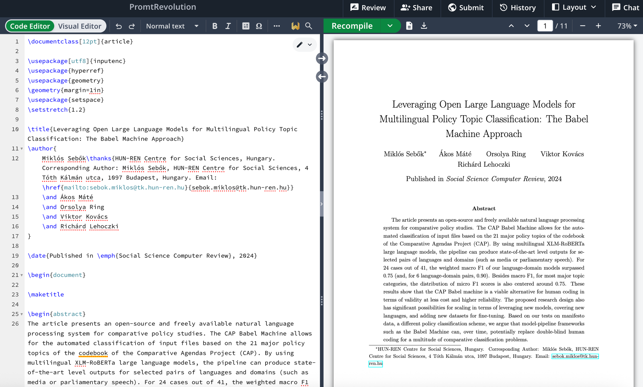Apply italic formatting

(228, 26)
